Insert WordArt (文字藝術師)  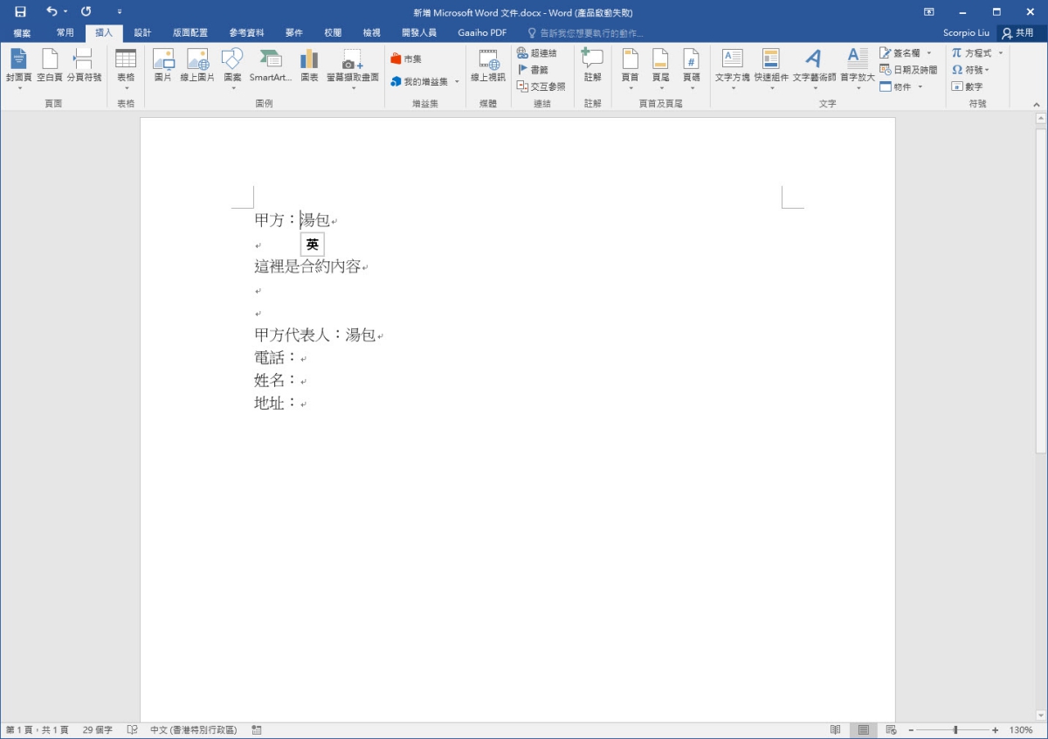coord(814,68)
